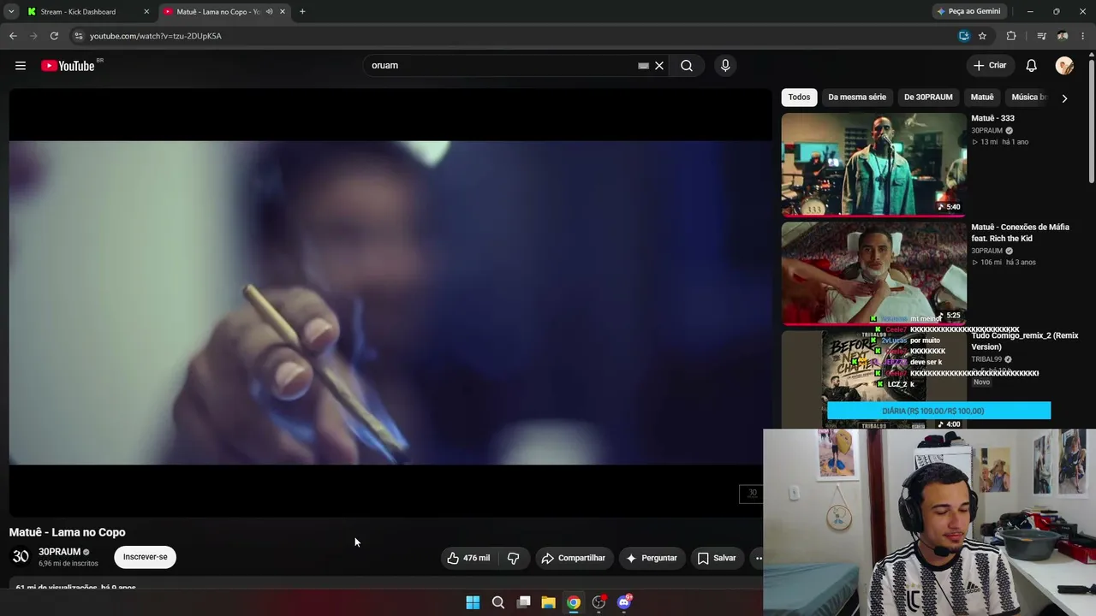Focus the address bar URL
This screenshot has height=616, width=1096.
click(514, 36)
